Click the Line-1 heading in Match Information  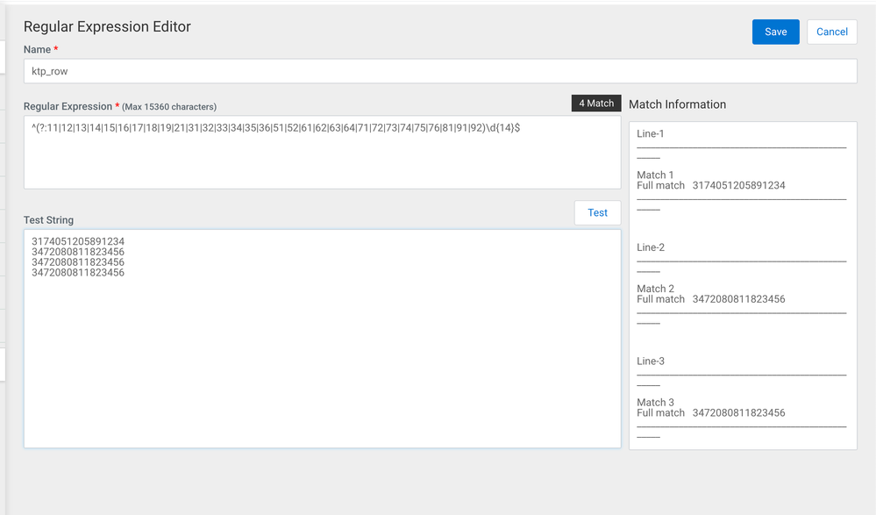click(x=651, y=133)
